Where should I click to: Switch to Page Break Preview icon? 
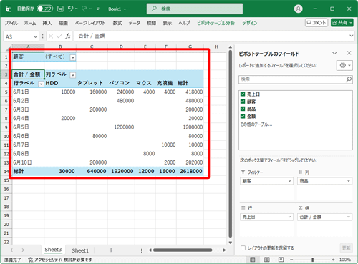point(281,260)
